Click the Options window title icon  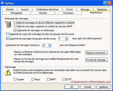coord(2,3)
